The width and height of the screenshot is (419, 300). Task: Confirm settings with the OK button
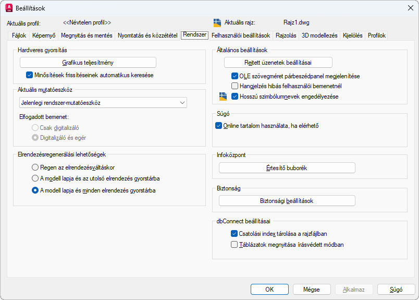pyautogui.click(x=269, y=290)
